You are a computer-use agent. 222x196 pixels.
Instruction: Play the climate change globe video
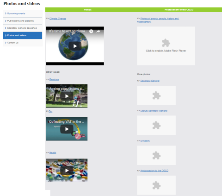75,46
